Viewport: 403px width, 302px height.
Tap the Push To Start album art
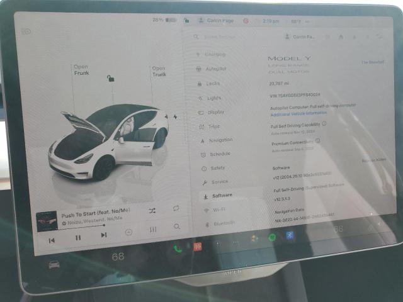pos(47,221)
